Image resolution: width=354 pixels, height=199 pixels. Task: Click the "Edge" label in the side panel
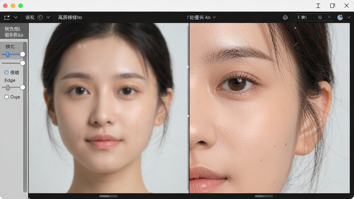(10, 80)
